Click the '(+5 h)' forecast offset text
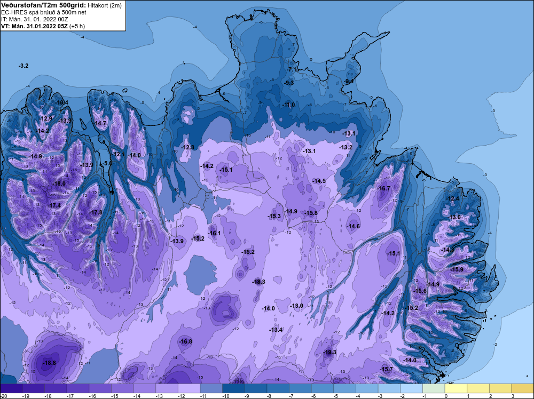This screenshot has height=399, width=534. point(77,26)
